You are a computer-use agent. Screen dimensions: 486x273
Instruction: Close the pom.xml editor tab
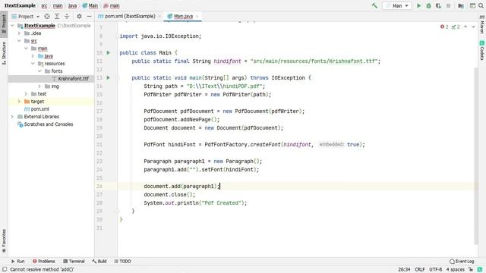(x=159, y=17)
